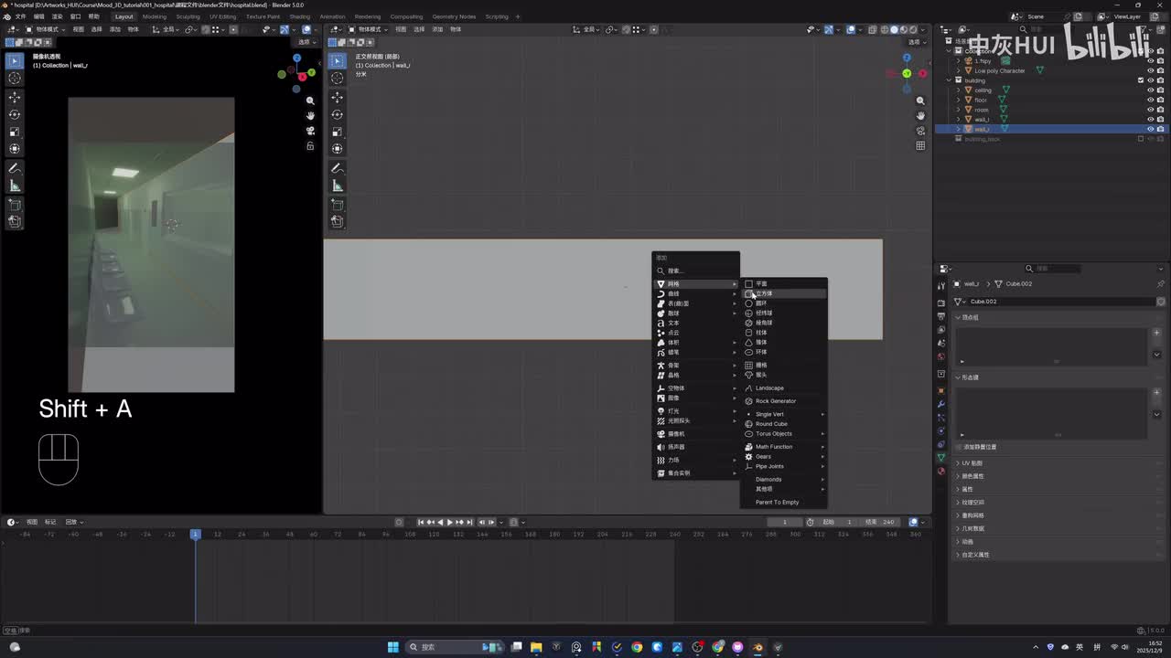Add a Round Cube mesh
Image resolution: width=1171 pixels, height=658 pixels.
pos(784,424)
